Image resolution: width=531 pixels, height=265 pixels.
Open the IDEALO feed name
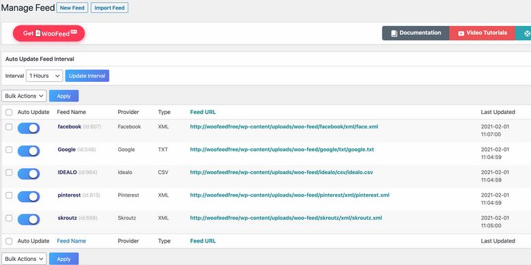pyautogui.click(x=67, y=172)
